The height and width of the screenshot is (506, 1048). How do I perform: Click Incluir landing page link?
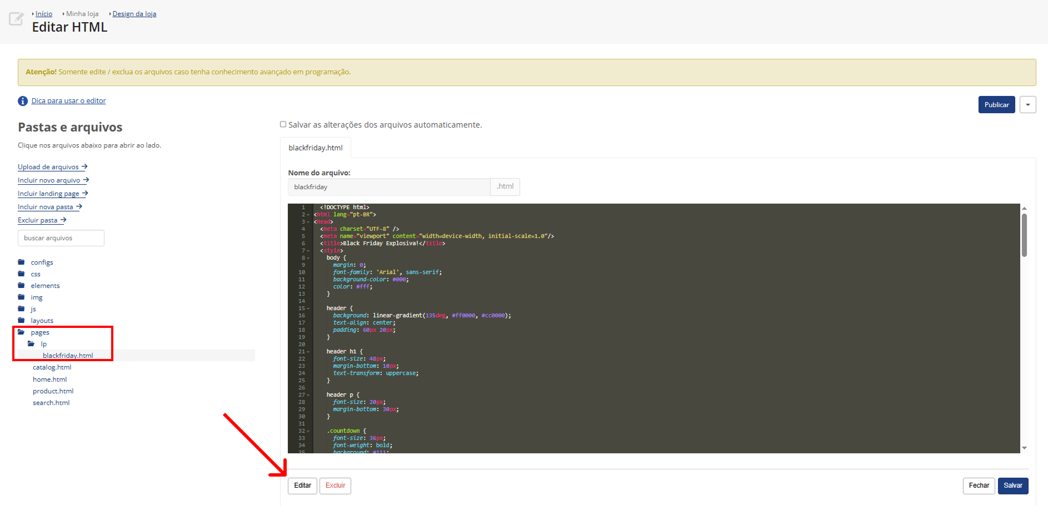[x=53, y=194]
